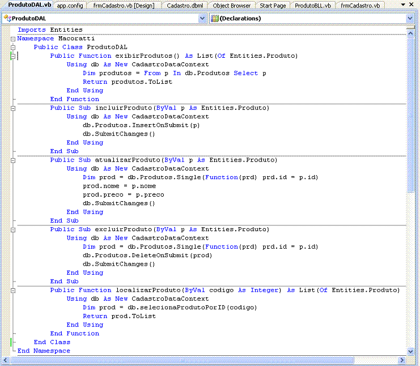The width and height of the screenshot is (420, 366).
Task: Click 'db.Produtos.InsertOnSubmit(p)' line
Action: click(x=141, y=125)
